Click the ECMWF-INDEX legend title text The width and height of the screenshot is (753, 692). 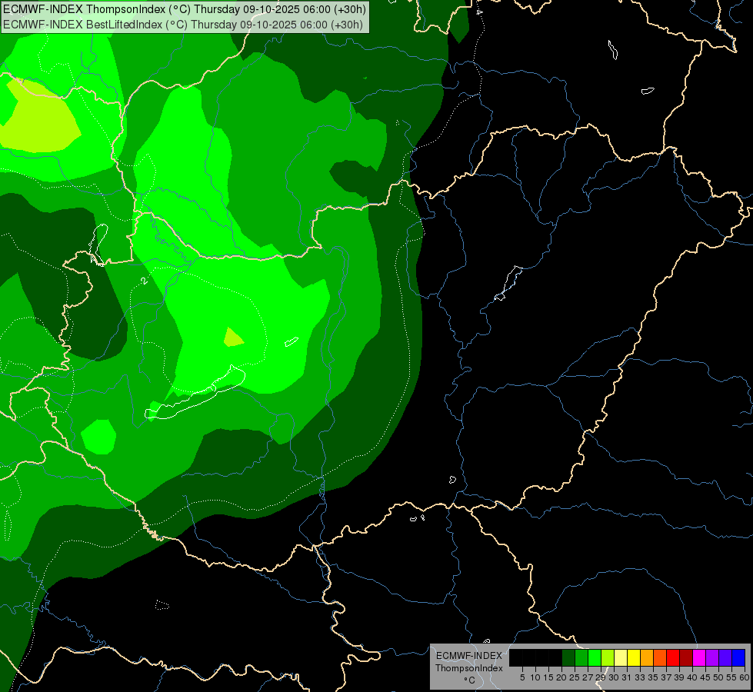469,656
